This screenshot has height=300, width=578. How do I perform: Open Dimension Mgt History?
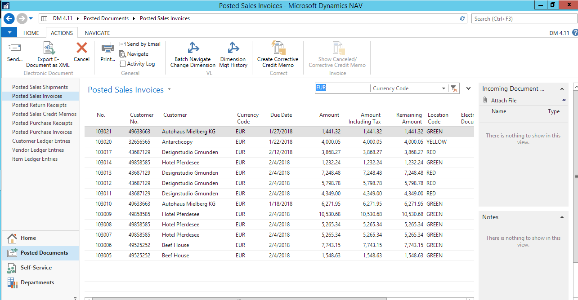coord(233,54)
